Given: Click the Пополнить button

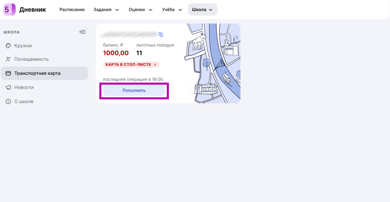Looking at the screenshot, I should click(134, 90).
